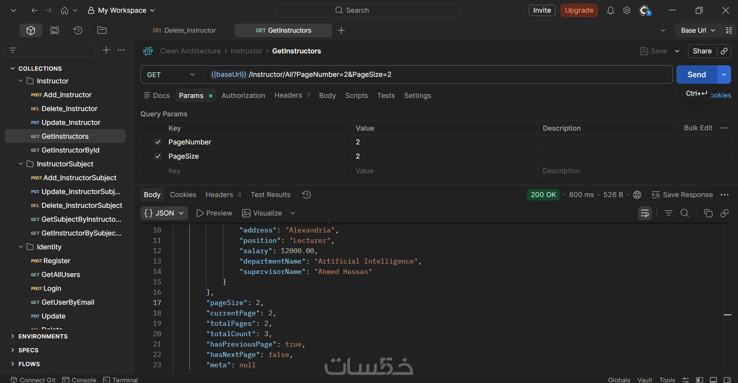Viewport: 738px width, 383px height.
Task: Click the Send button
Action: 696,75
